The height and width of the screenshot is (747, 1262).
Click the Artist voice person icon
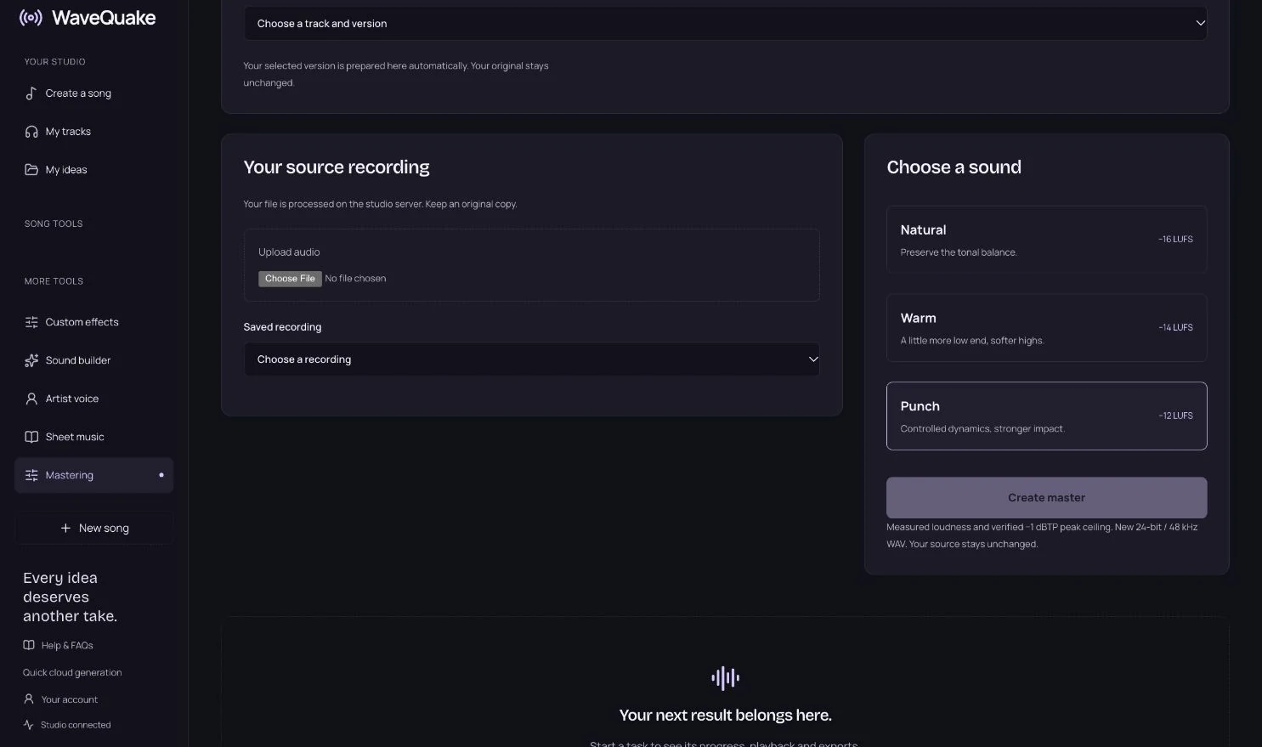[31, 399]
